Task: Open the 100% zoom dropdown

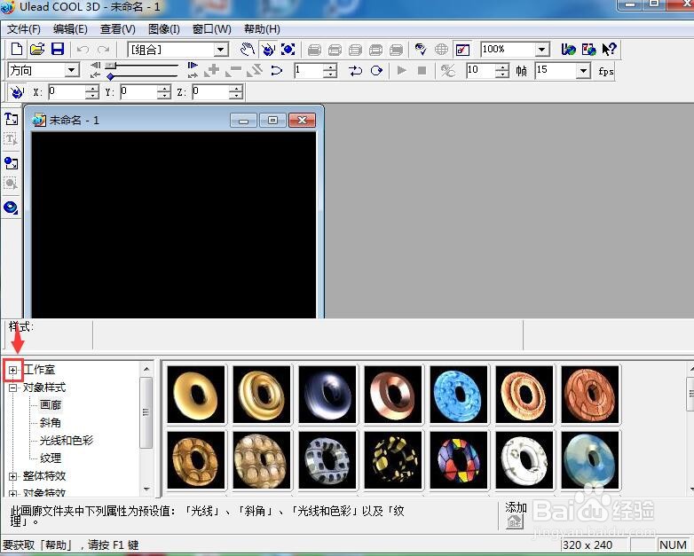Action: point(542,50)
